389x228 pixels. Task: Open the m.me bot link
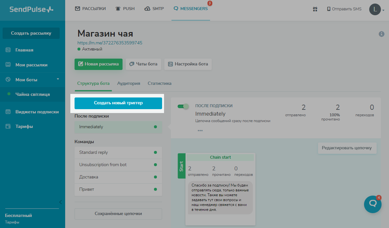click(x=110, y=43)
